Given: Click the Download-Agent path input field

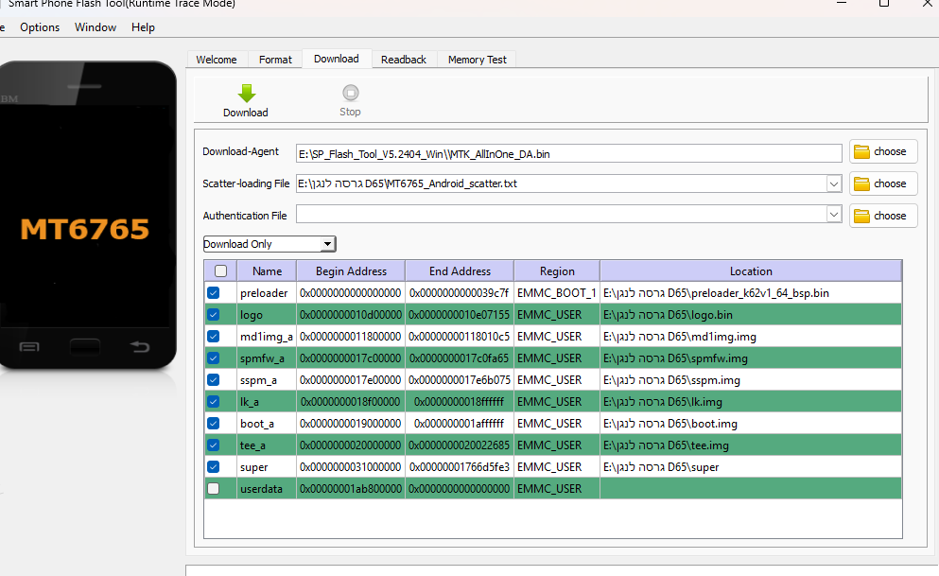Looking at the screenshot, I should [567, 153].
